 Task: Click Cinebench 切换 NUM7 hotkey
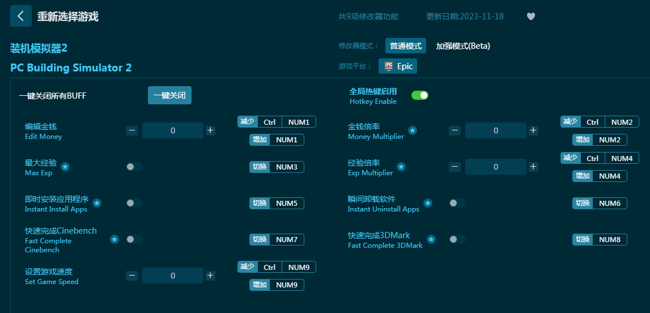[277, 240]
